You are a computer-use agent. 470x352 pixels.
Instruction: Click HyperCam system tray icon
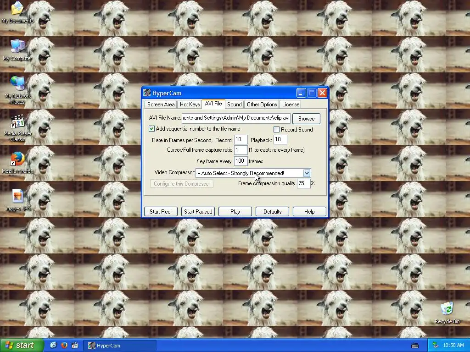click(x=436, y=346)
